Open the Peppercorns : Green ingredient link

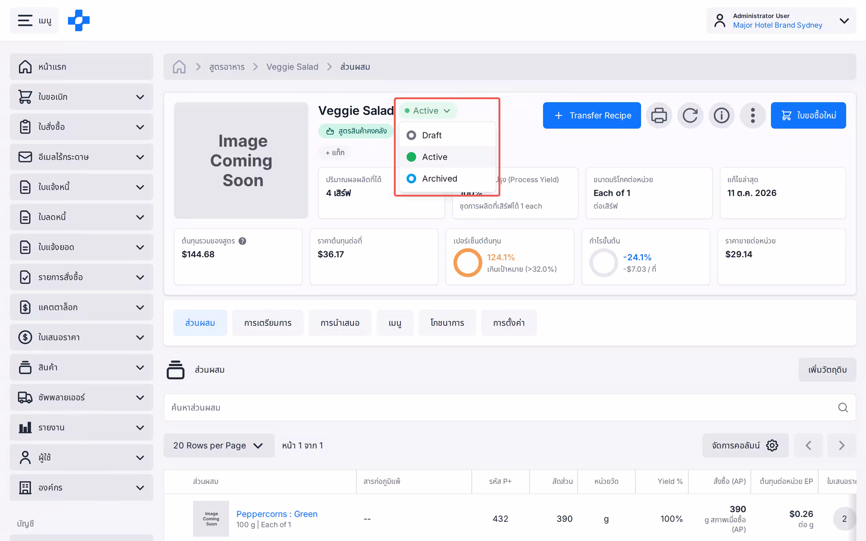tap(277, 514)
